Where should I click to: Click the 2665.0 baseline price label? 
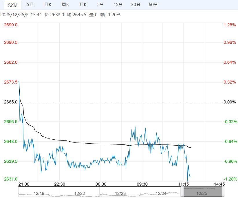10,102
